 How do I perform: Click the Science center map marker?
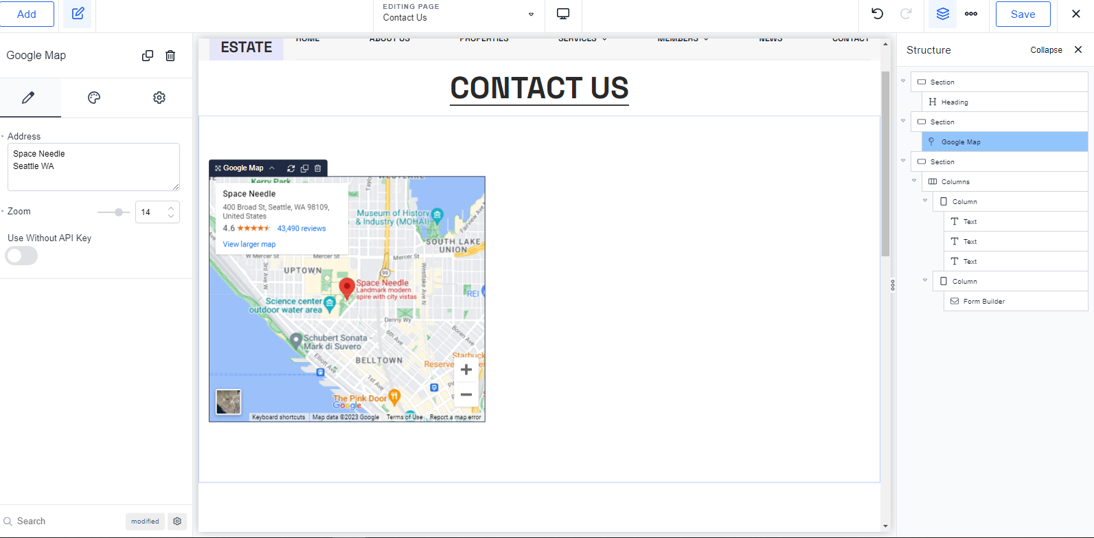coord(330,304)
